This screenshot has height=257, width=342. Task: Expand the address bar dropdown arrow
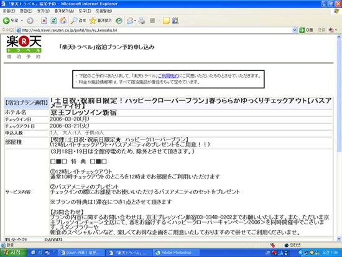tap(295, 30)
